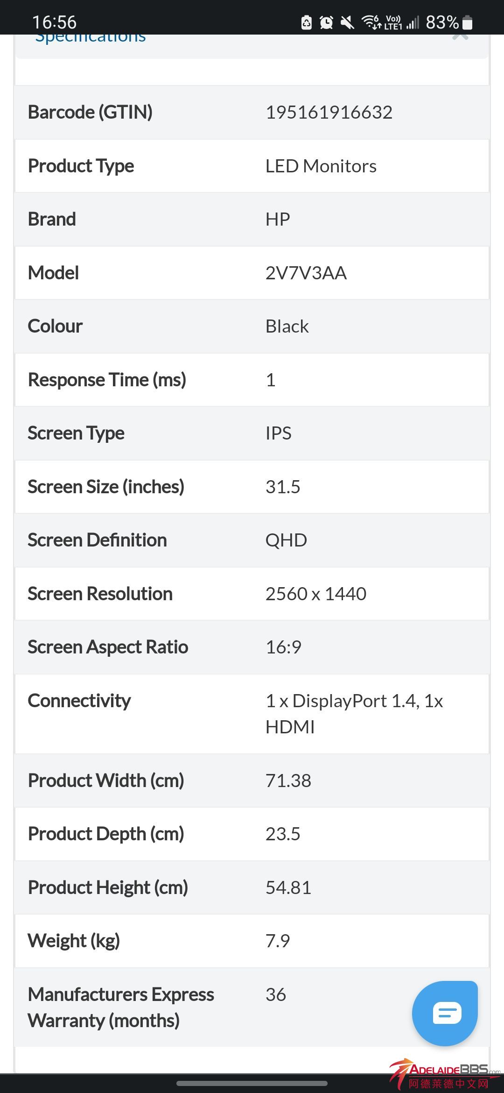Tap the Product Type value LED Monitors

[321, 166]
